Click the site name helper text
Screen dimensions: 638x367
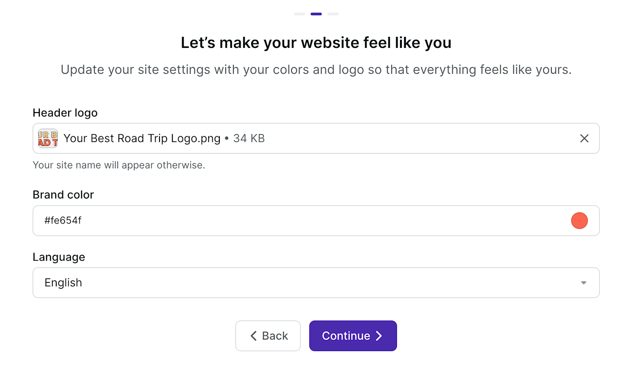[x=119, y=165]
